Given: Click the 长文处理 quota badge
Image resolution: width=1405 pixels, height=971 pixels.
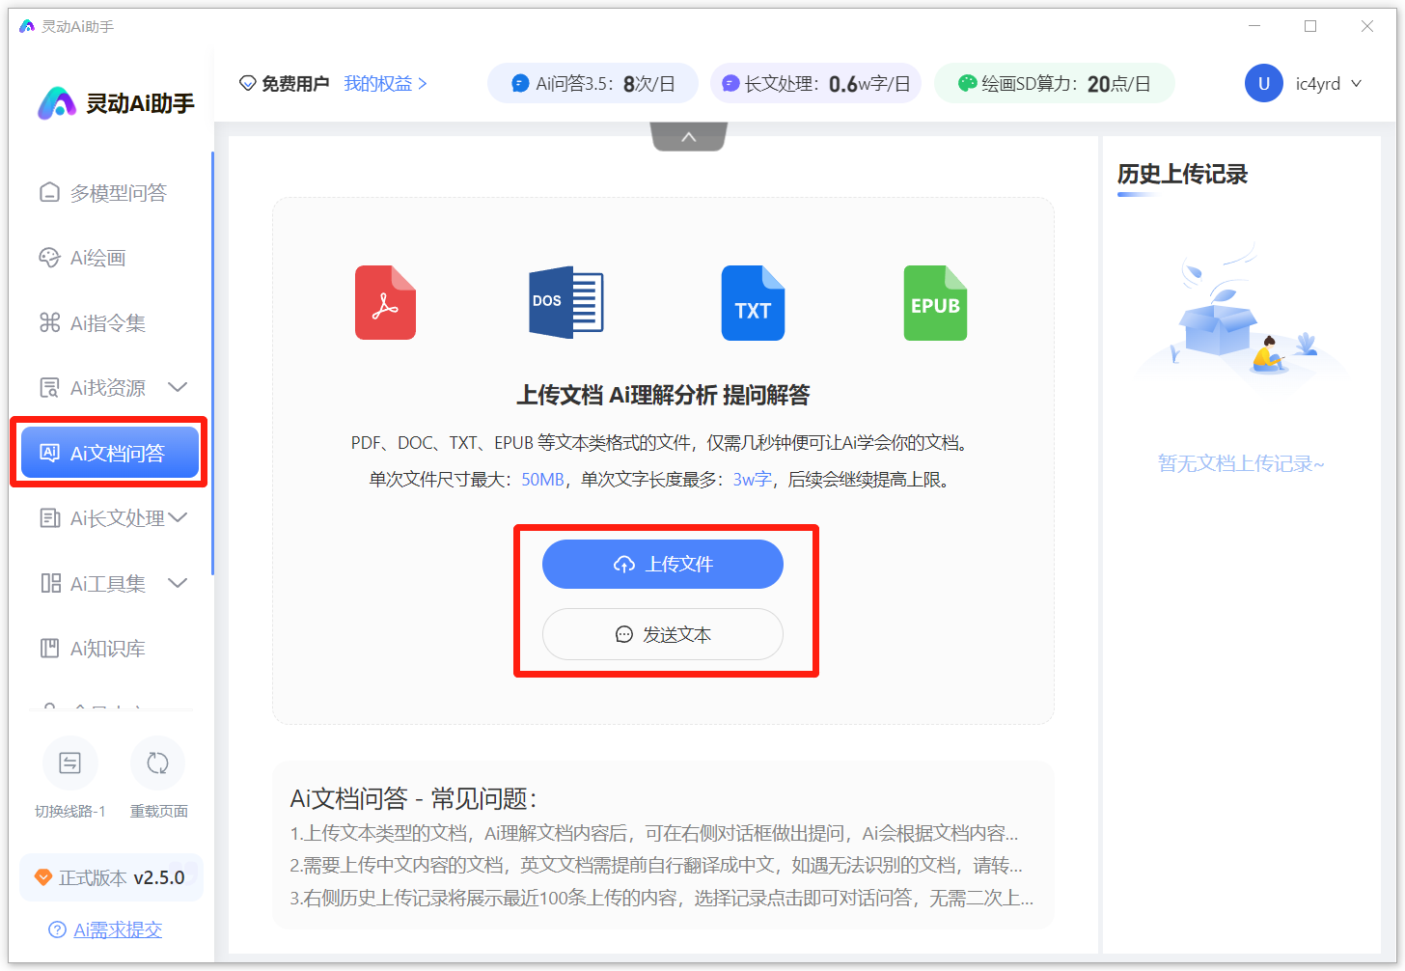Looking at the screenshot, I should point(815,84).
